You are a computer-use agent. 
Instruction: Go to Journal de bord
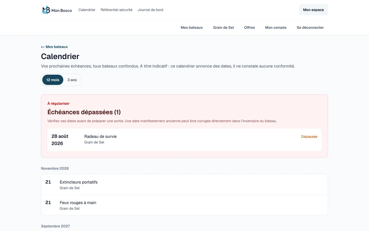[150, 10]
